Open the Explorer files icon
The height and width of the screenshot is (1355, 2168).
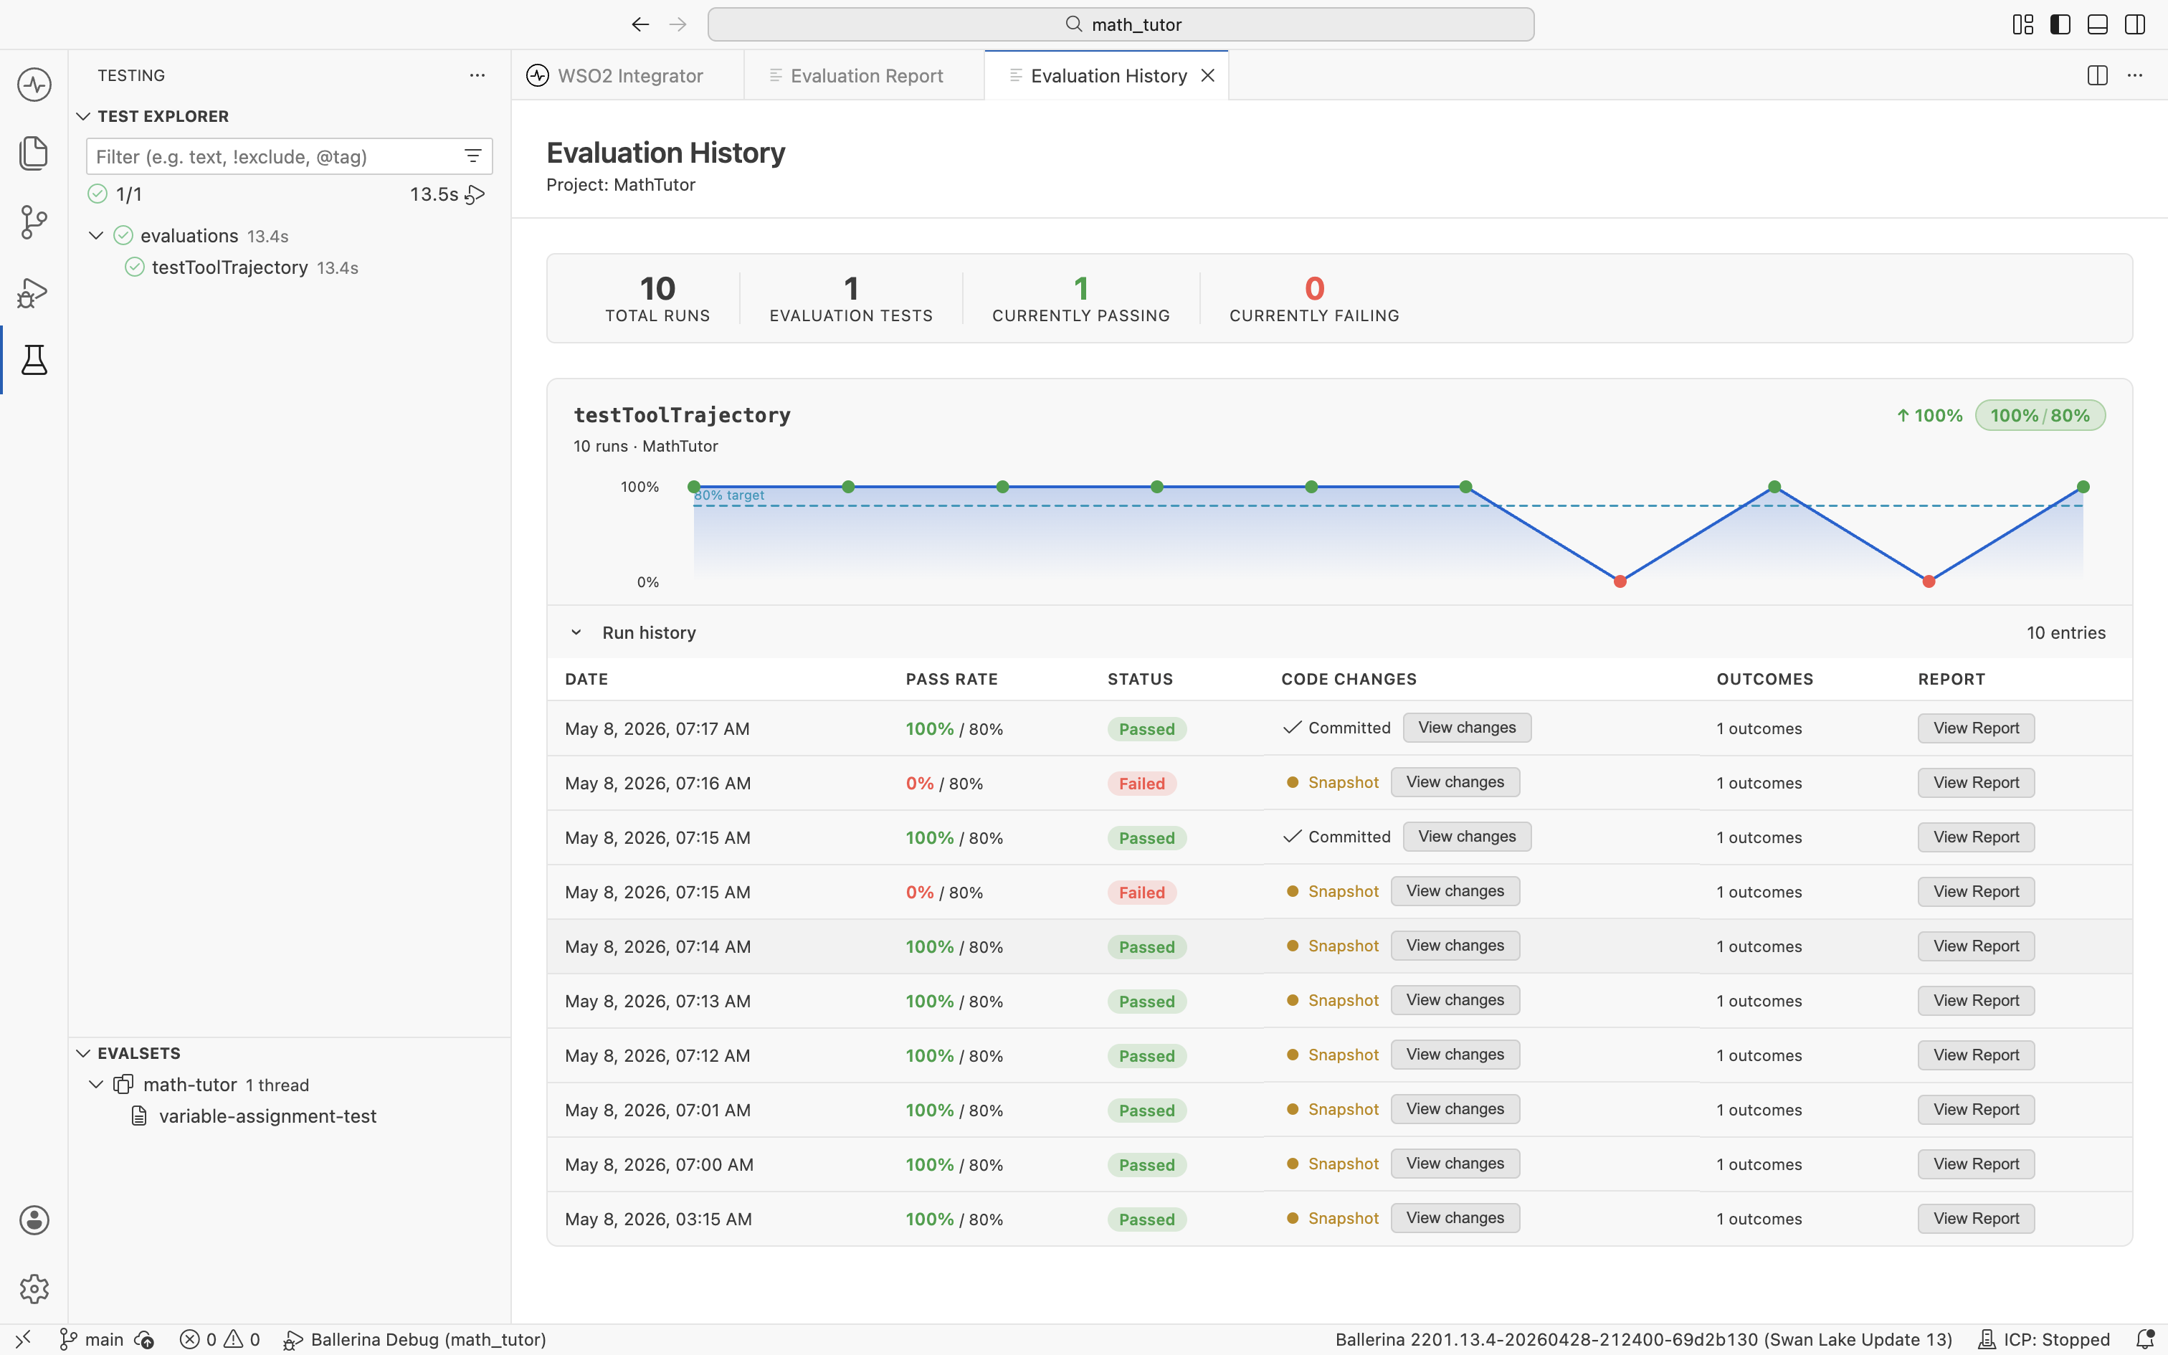click(x=34, y=153)
